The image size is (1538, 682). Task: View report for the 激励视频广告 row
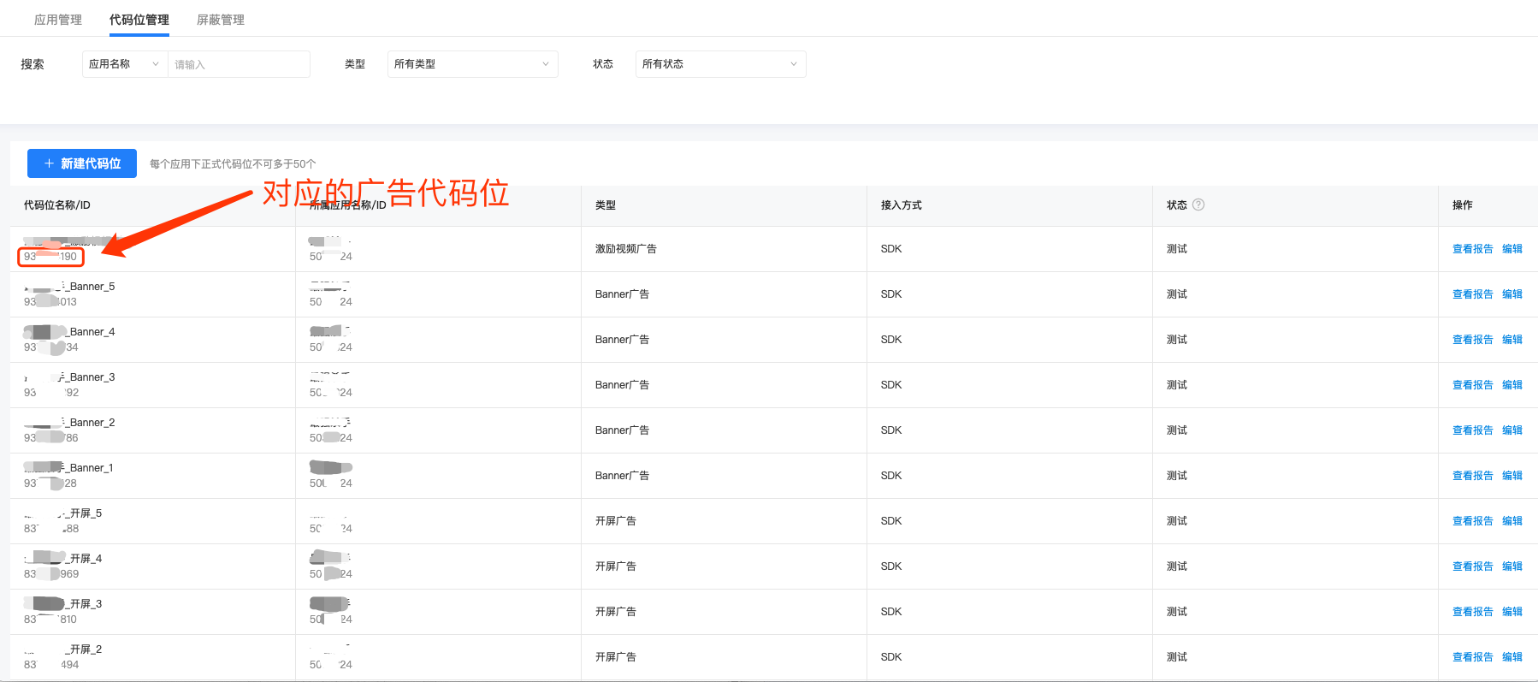click(x=1472, y=249)
